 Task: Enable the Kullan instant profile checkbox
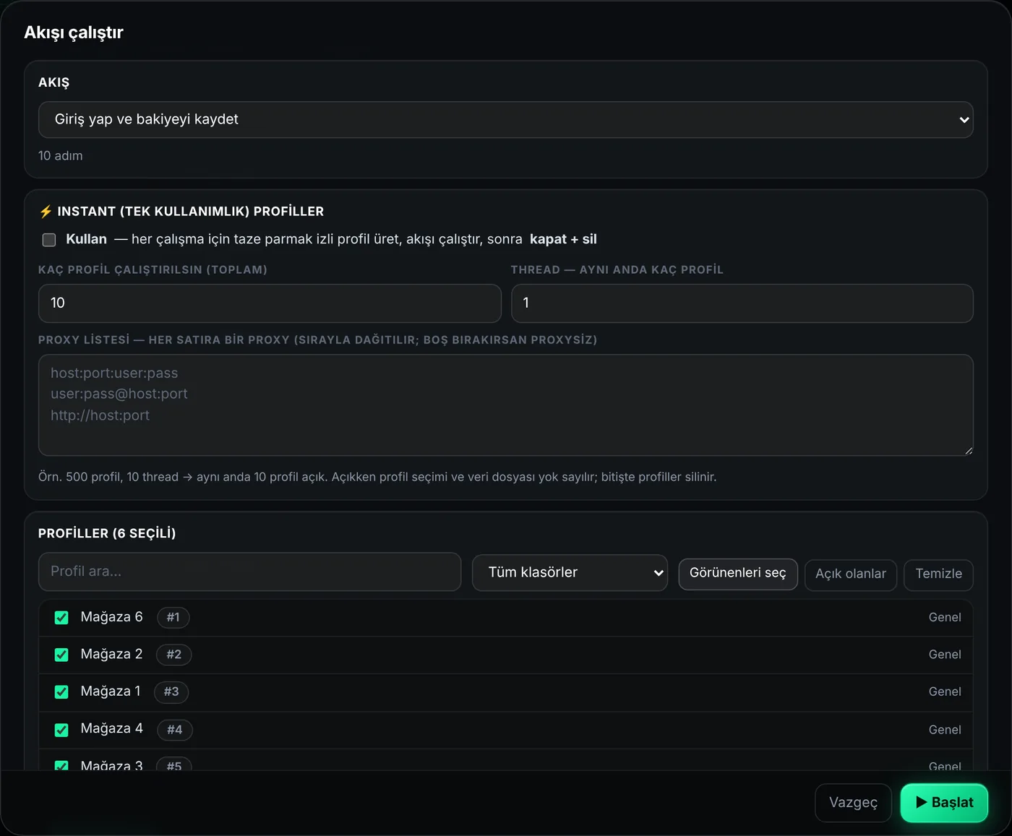(49, 240)
